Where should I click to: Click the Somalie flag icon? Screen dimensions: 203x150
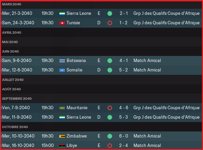pos(62,70)
